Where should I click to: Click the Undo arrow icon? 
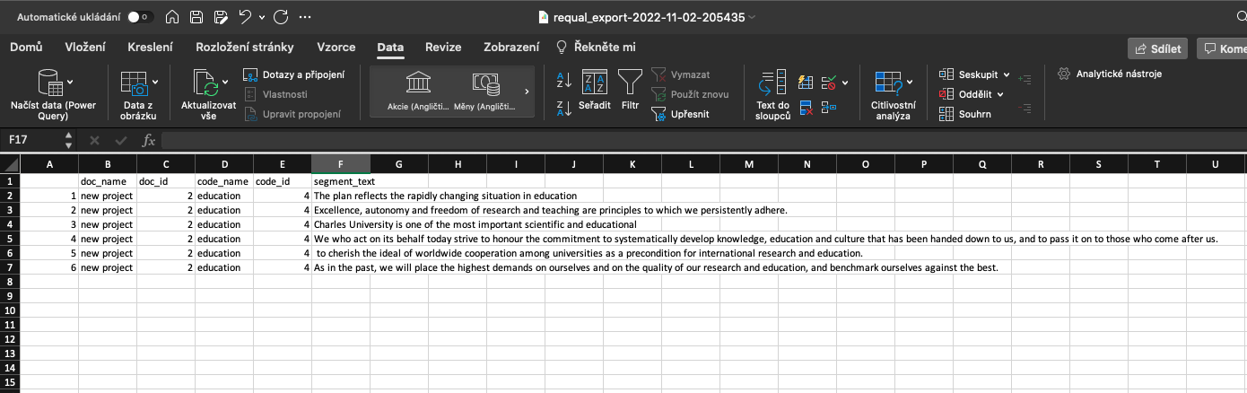point(245,17)
